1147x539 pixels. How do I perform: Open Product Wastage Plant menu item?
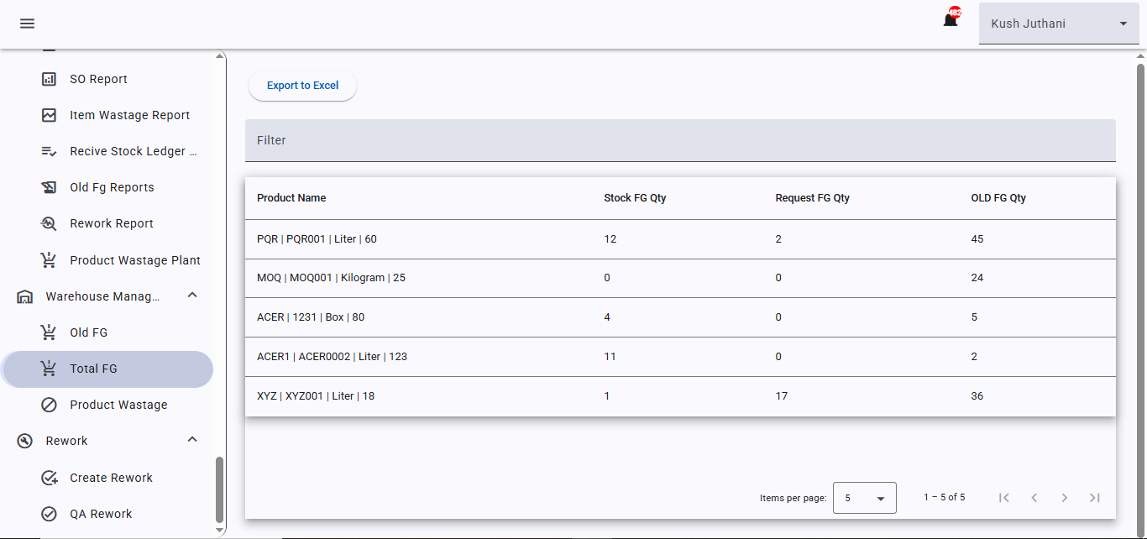coord(134,260)
